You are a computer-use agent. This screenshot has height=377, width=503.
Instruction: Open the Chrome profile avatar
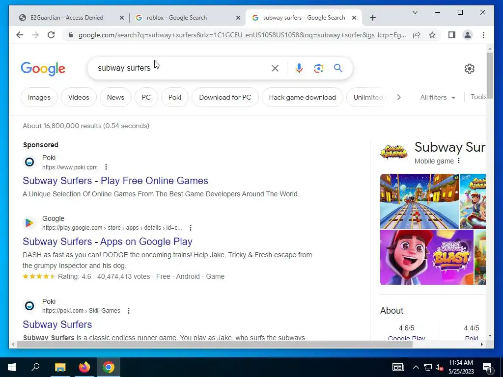click(x=468, y=35)
